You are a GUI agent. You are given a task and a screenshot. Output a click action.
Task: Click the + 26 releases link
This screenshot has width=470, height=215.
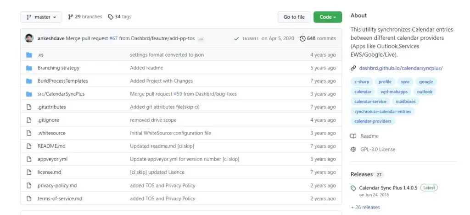pyautogui.click(x=365, y=207)
